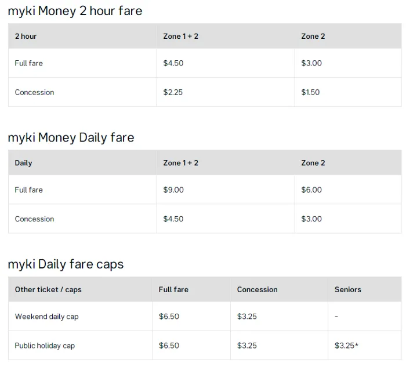Click the "Public holiday cap" row label
Viewport: 406px width, 367px height.
click(x=45, y=346)
